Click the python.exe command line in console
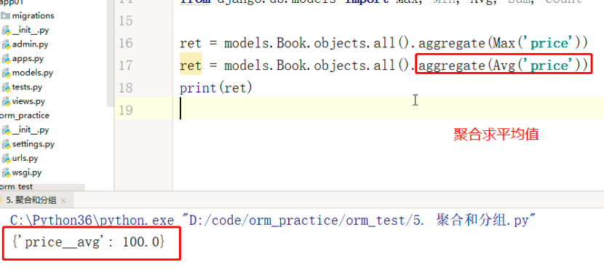604x270 pixels. [x=274, y=221]
